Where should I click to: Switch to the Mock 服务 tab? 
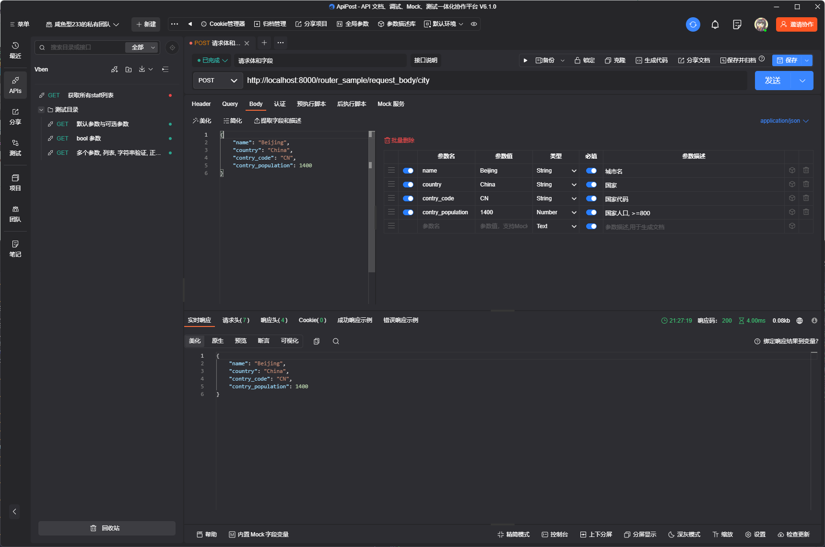391,104
